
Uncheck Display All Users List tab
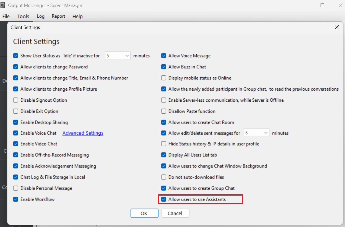[x=164, y=155]
